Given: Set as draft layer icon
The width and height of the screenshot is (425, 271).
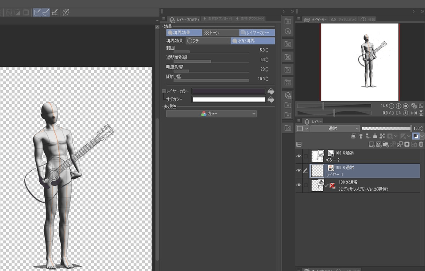Looking at the screenshot, I should pos(368,136).
